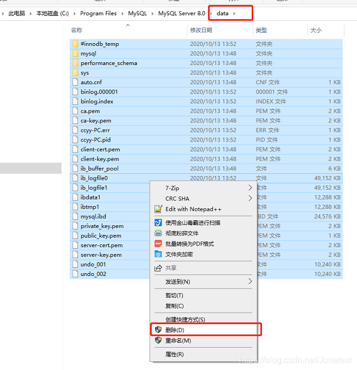Choose 属性(R) properties option
This screenshot has width=357, height=370.
(204, 354)
